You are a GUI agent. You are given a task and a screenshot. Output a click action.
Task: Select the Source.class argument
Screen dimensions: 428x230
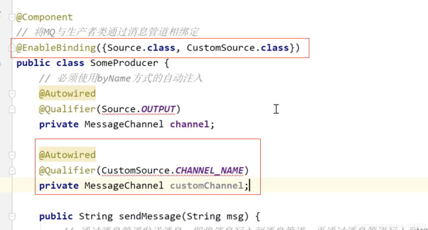pyautogui.click(x=141, y=48)
